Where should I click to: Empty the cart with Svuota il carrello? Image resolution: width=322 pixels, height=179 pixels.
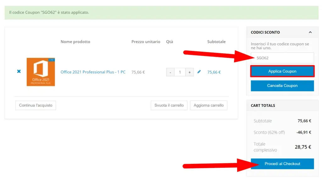point(169,106)
